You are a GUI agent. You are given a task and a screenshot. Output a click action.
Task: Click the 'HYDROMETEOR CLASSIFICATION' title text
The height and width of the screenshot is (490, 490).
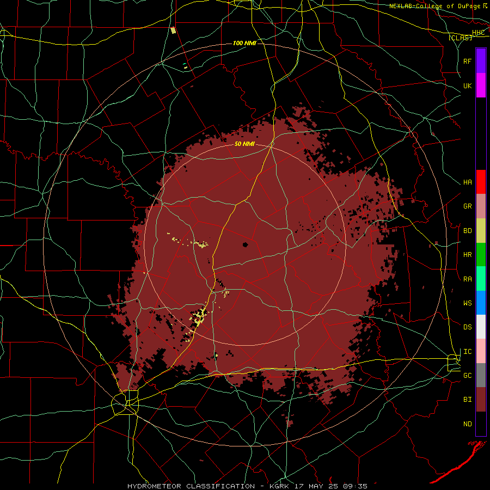pyautogui.click(x=191, y=486)
